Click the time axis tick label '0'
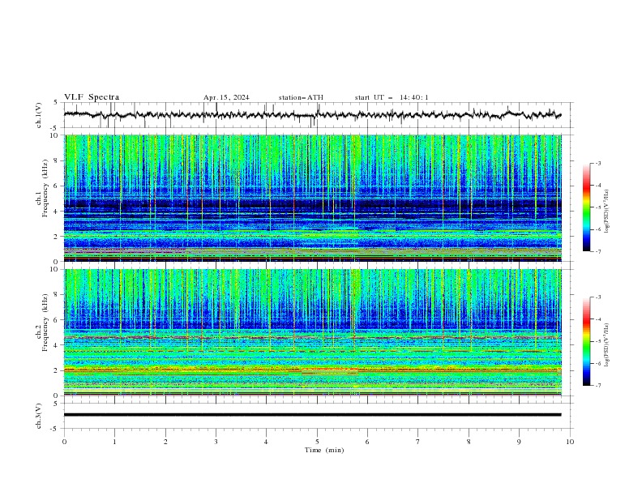The height and width of the screenshot is (496, 642). (x=64, y=442)
